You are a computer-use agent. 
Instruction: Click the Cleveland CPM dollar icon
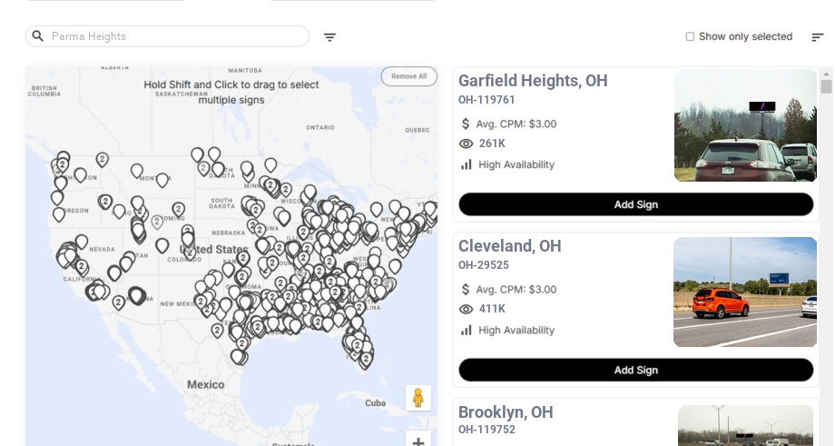click(467, 290)
